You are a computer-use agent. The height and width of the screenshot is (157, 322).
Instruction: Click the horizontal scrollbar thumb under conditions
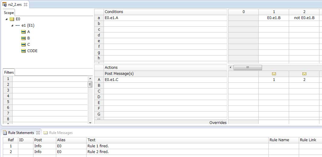(x=248, y=68)
